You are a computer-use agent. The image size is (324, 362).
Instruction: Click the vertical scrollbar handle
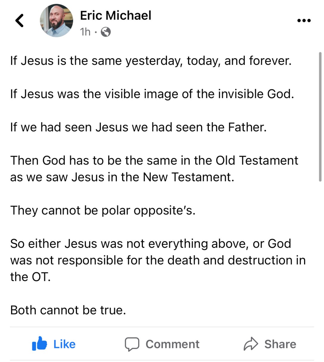point(320,116)
